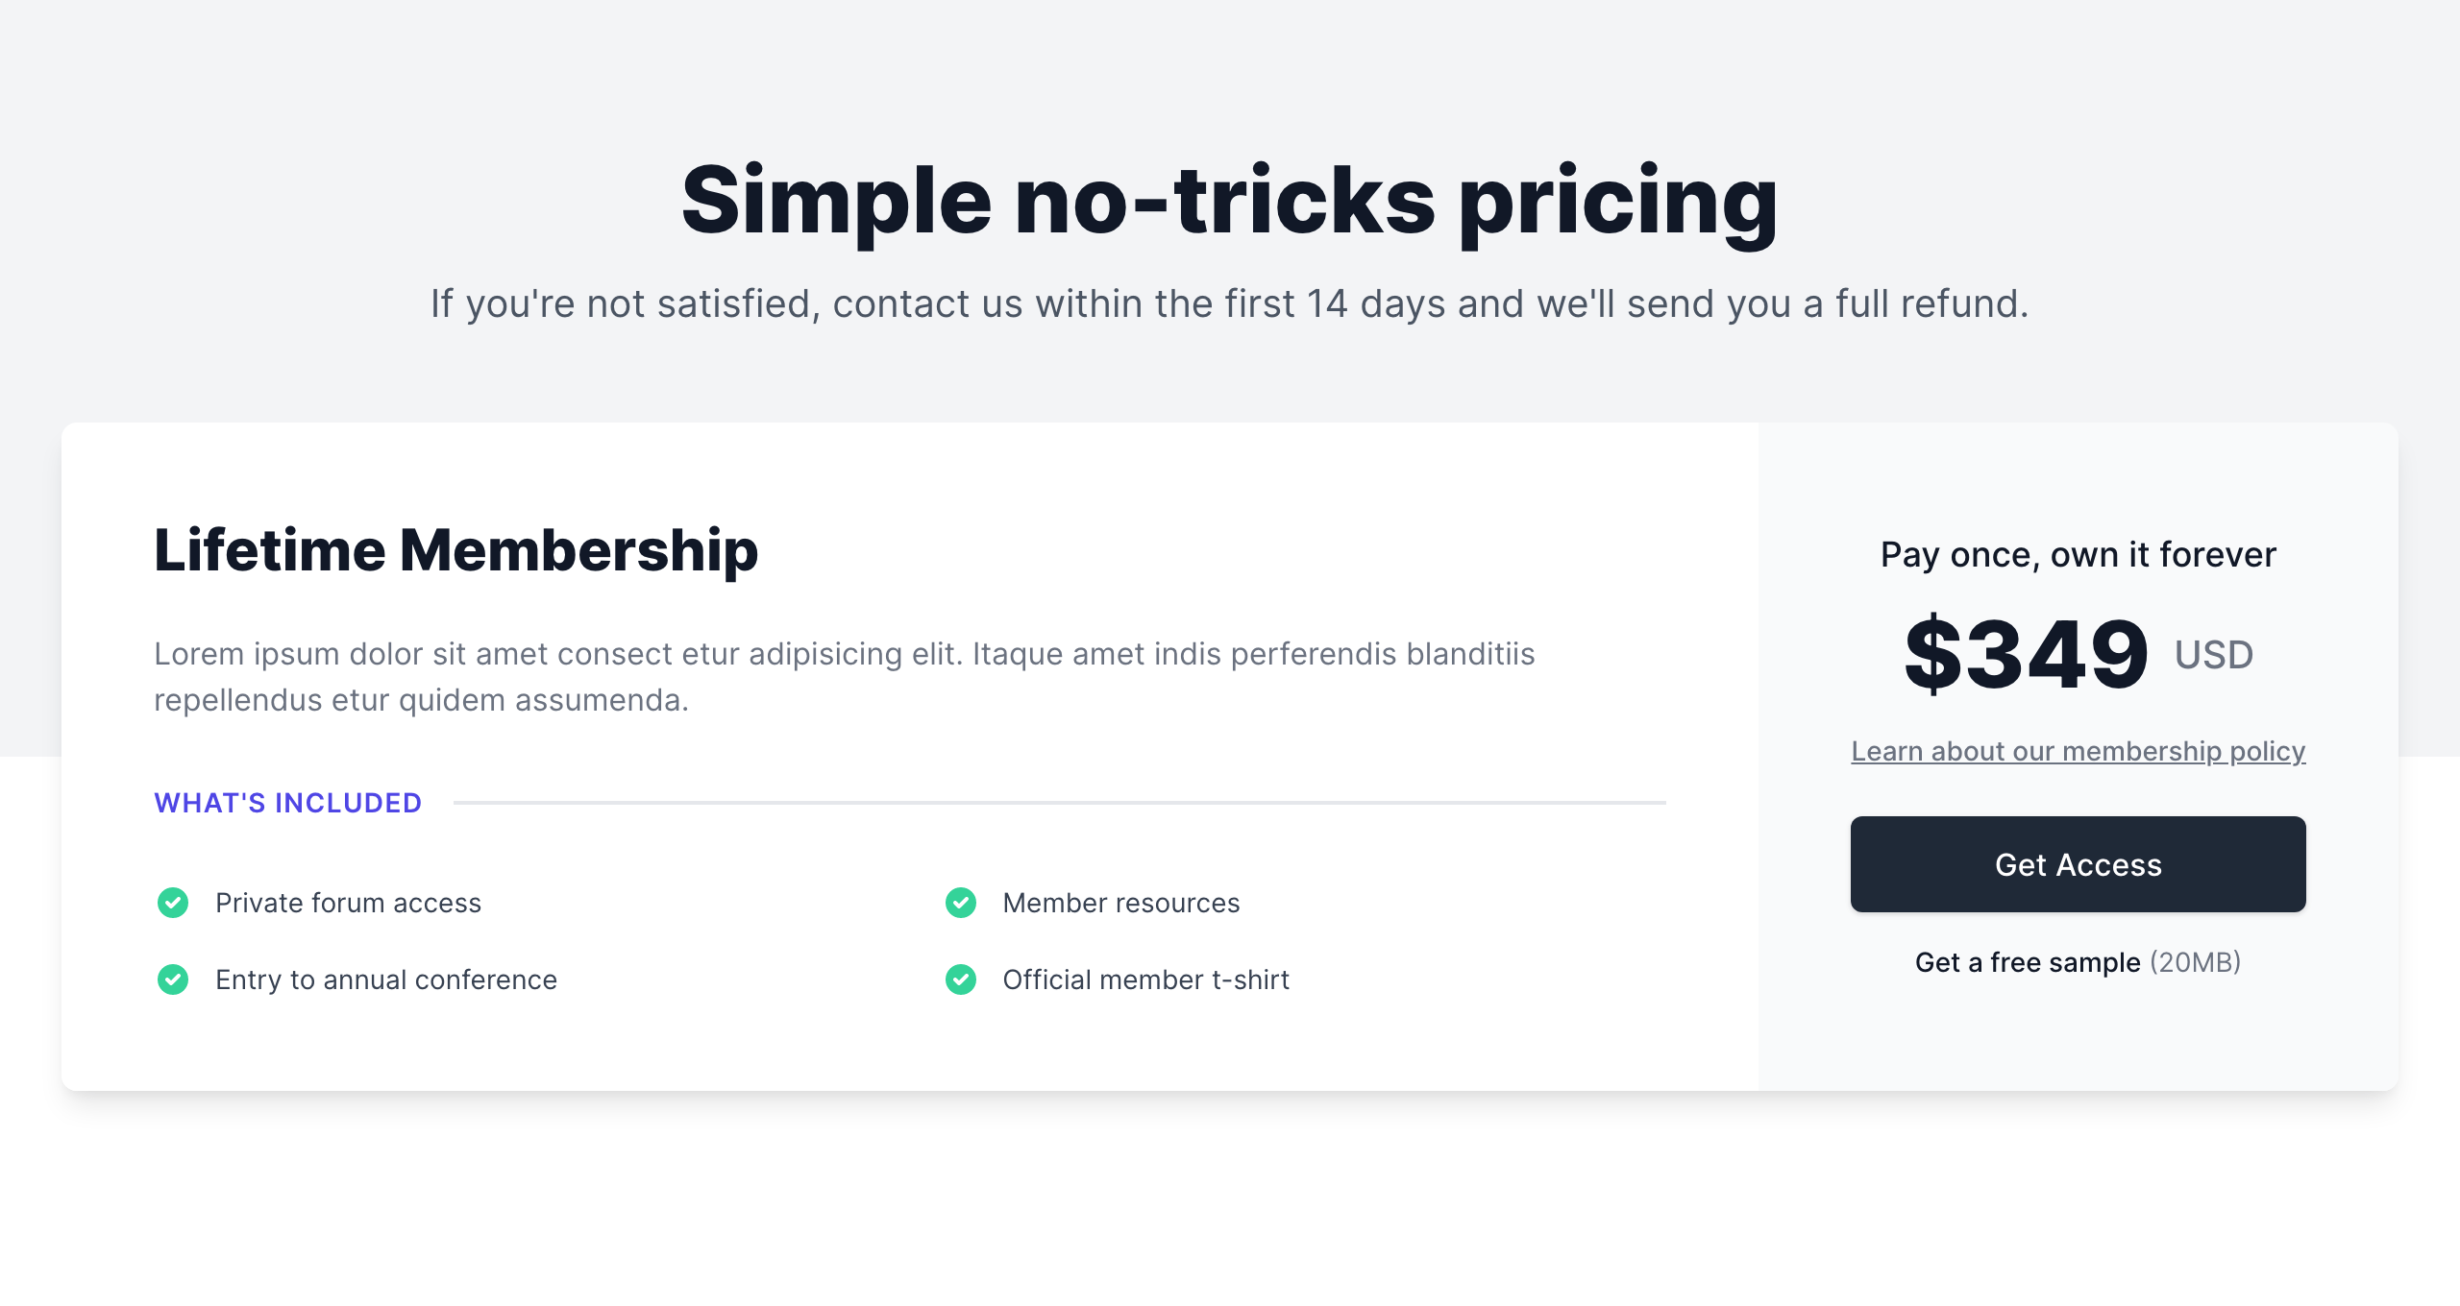Image resolution: width=2460 pixels, height=1306 pixels.
Task: Click the Simple no-tricks pricing heading
Action: point(1230,200)
